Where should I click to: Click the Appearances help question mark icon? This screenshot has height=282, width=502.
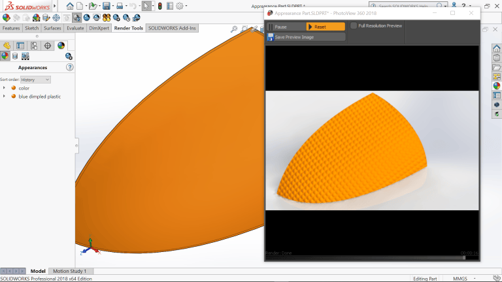tap(69, 67)
